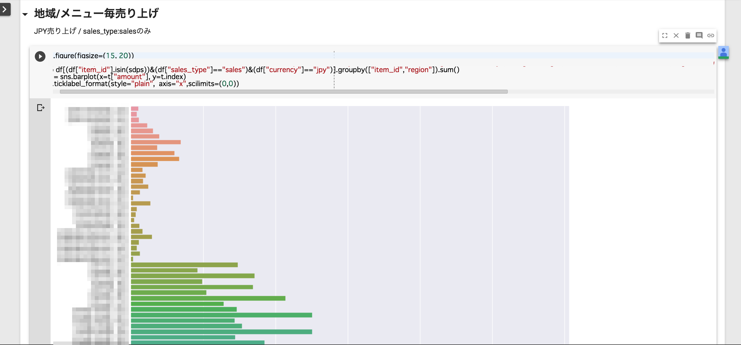Delete the cell with the trash icon
The width and height of the screenshot is (741, 345).
(688, 35)
